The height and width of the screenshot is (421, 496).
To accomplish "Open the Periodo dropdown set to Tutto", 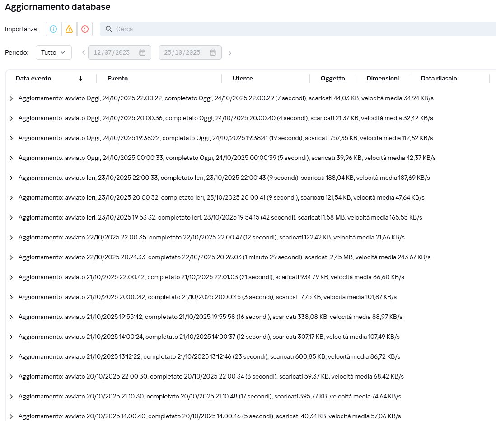I will pyautogui.click(x=53, y=52).
